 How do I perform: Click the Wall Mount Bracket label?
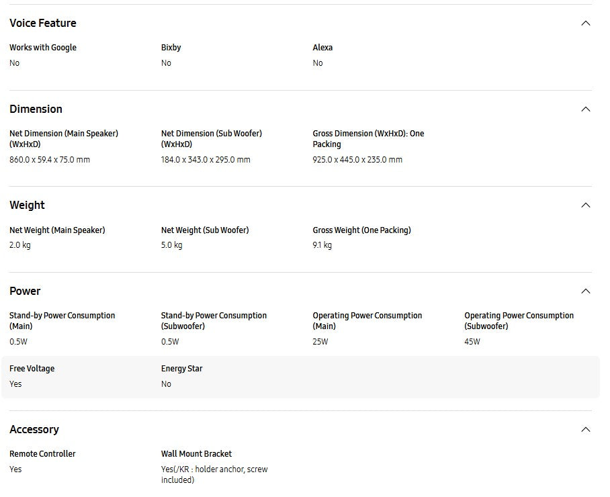196,454
